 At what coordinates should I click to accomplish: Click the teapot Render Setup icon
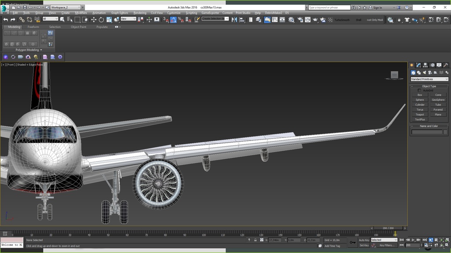coord(300,19)
